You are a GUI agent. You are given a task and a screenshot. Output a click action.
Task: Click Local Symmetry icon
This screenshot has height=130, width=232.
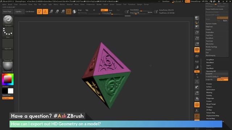point(197,62)
